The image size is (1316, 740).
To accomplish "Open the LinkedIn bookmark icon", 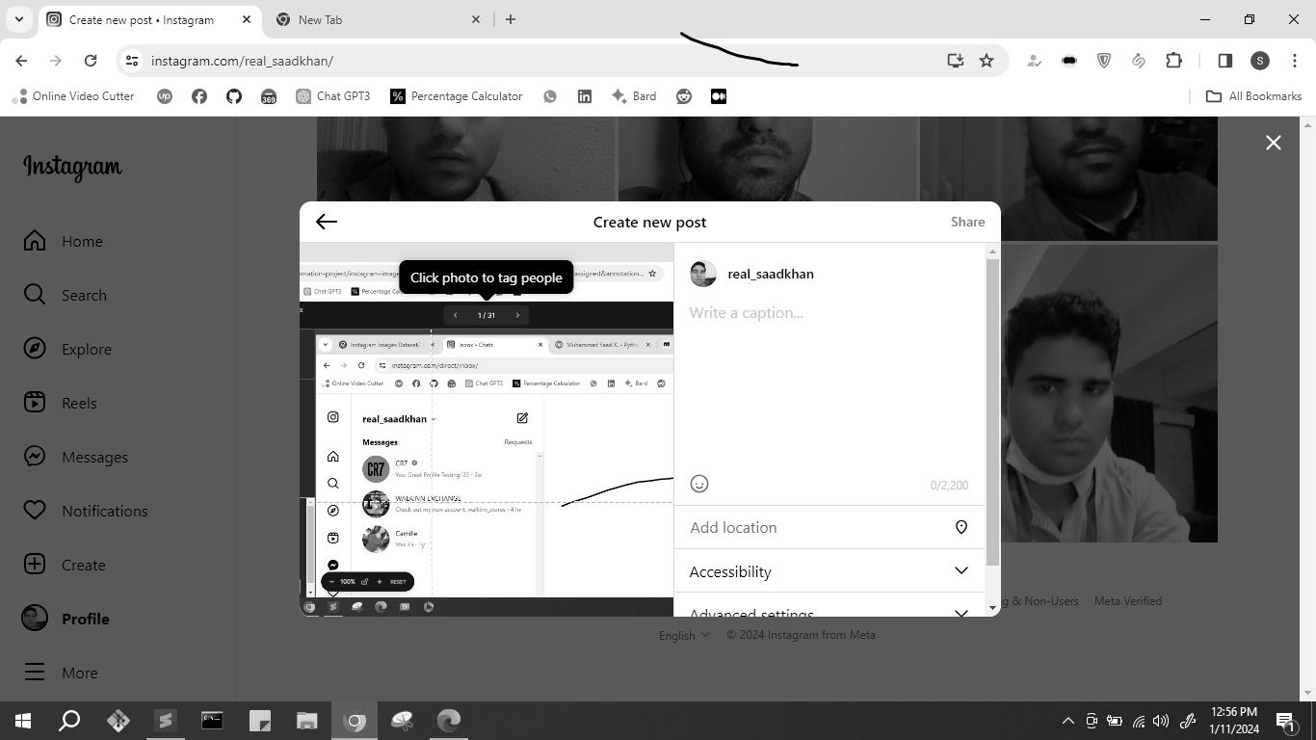I will (x=585, y=96).
